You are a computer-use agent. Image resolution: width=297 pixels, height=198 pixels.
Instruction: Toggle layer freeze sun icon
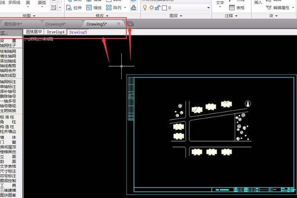pyautogui.click(x=151, y=7)
